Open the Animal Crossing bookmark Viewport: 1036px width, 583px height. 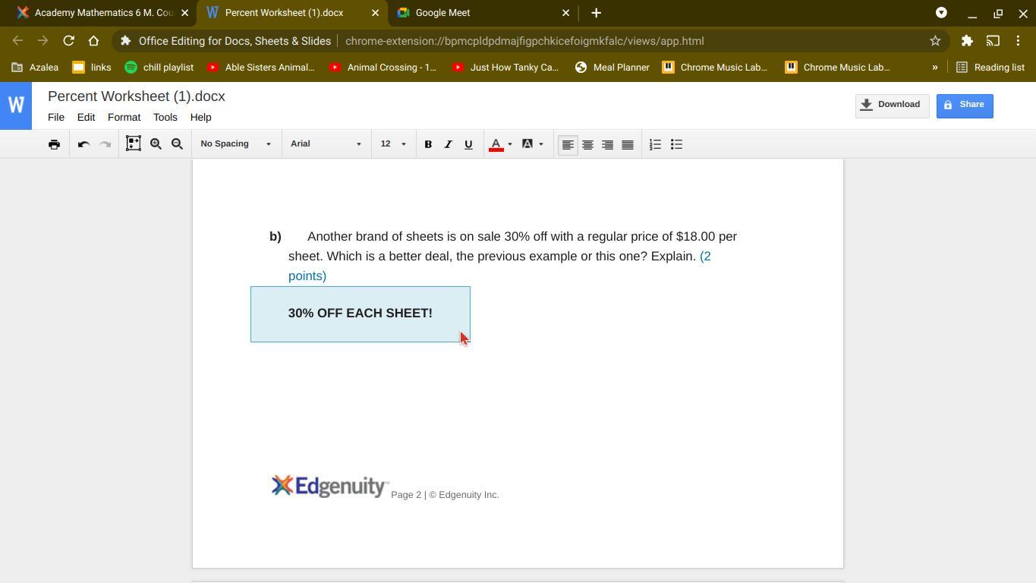click(x=383, y=68)
